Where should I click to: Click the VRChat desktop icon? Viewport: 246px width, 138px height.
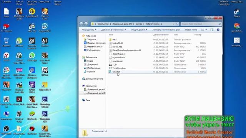click(x=45, y=71)
